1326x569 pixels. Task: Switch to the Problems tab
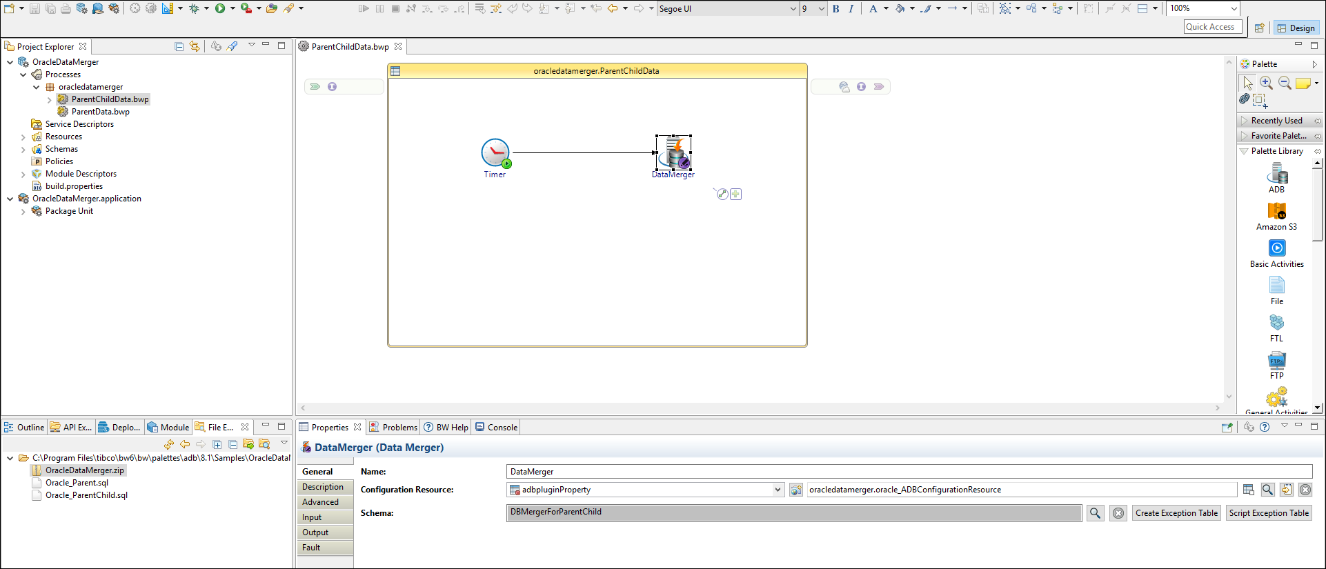pyautogui.click(x=393, y=428)
